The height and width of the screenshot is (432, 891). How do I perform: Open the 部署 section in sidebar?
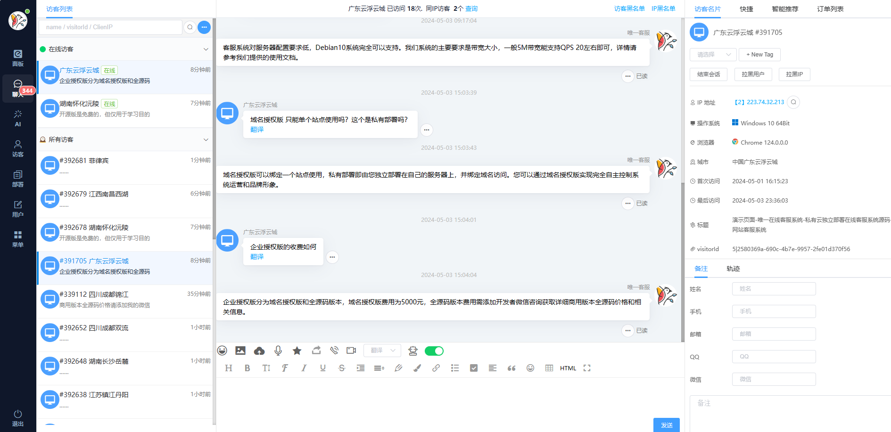18,179
